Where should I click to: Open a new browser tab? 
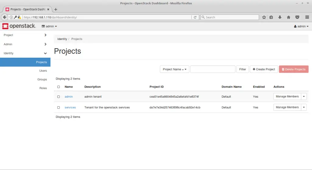[56, 9]
